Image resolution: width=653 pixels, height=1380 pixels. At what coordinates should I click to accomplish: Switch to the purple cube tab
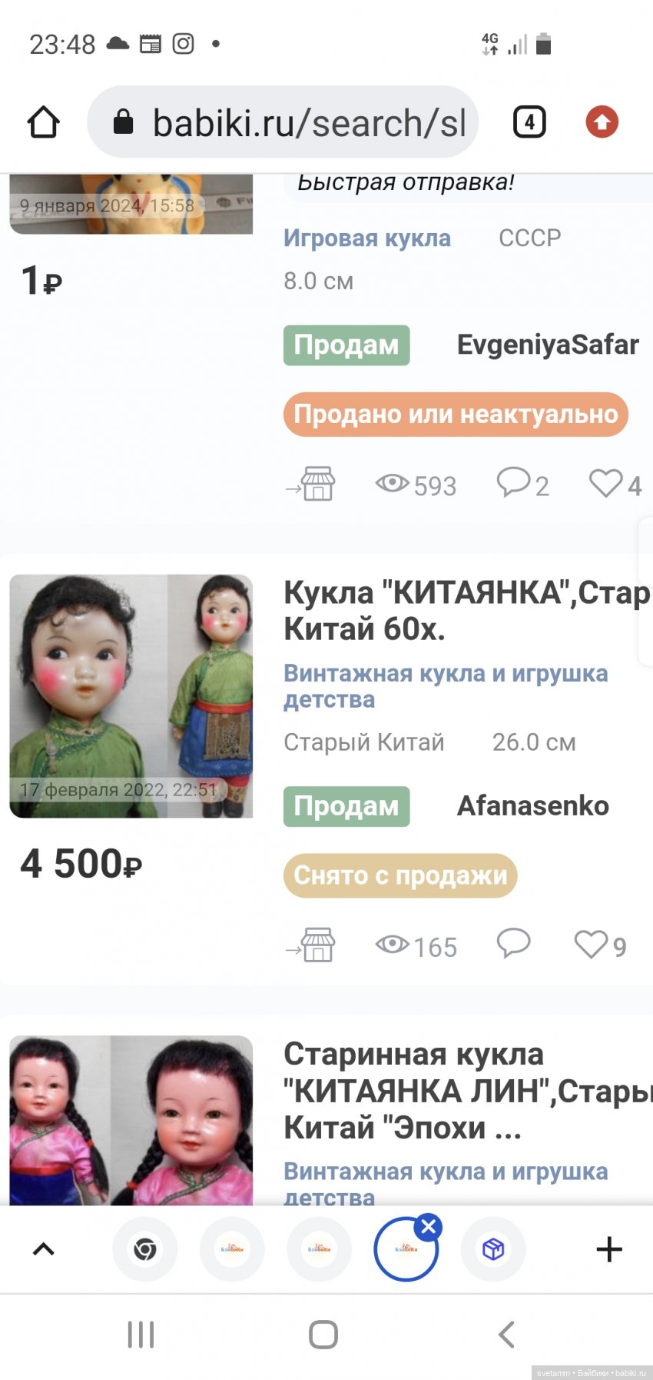(493, 1249)
